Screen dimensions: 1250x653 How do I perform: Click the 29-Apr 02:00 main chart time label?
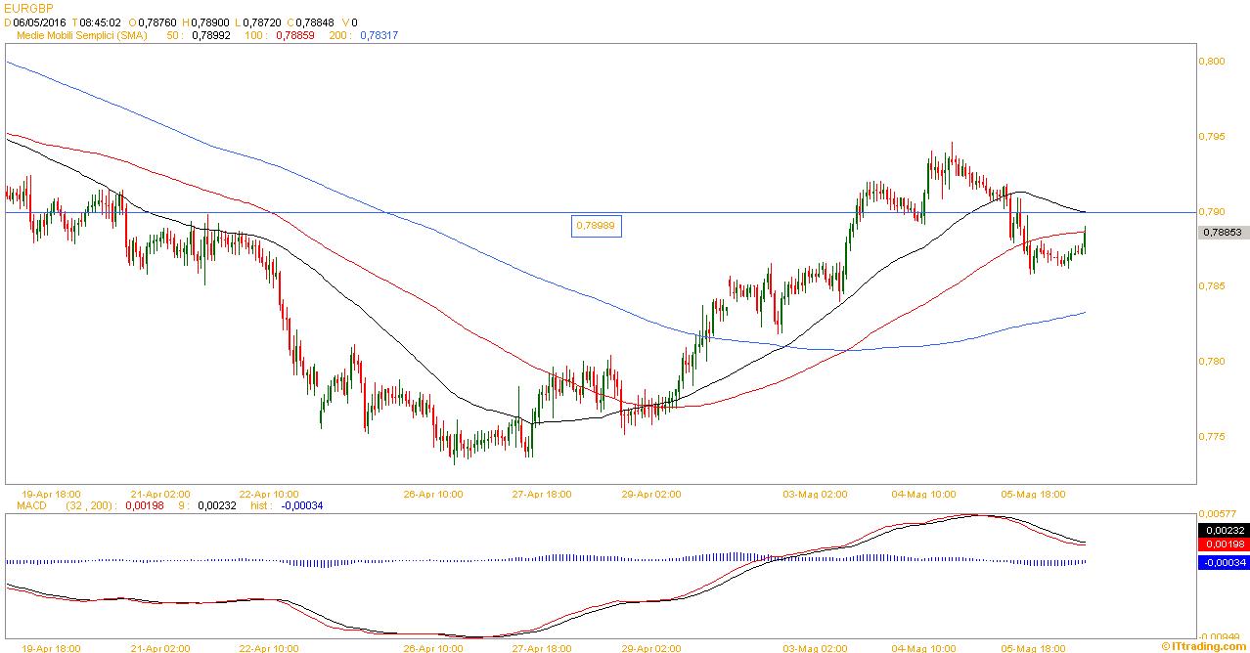[651, 494]
